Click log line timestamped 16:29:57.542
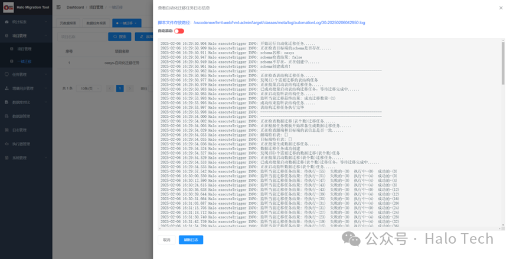Viewport: 510px width, 259px height. point(279,171)
